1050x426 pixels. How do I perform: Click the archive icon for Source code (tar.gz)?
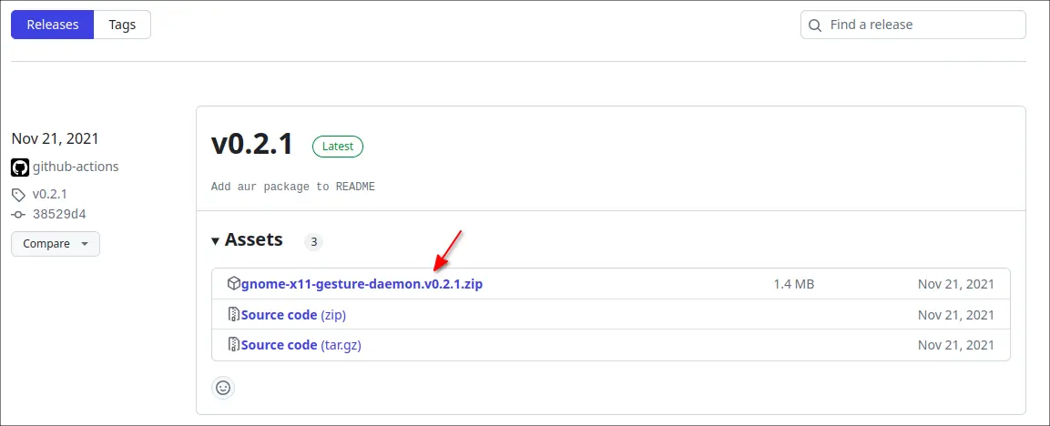(x=234, y=345)
